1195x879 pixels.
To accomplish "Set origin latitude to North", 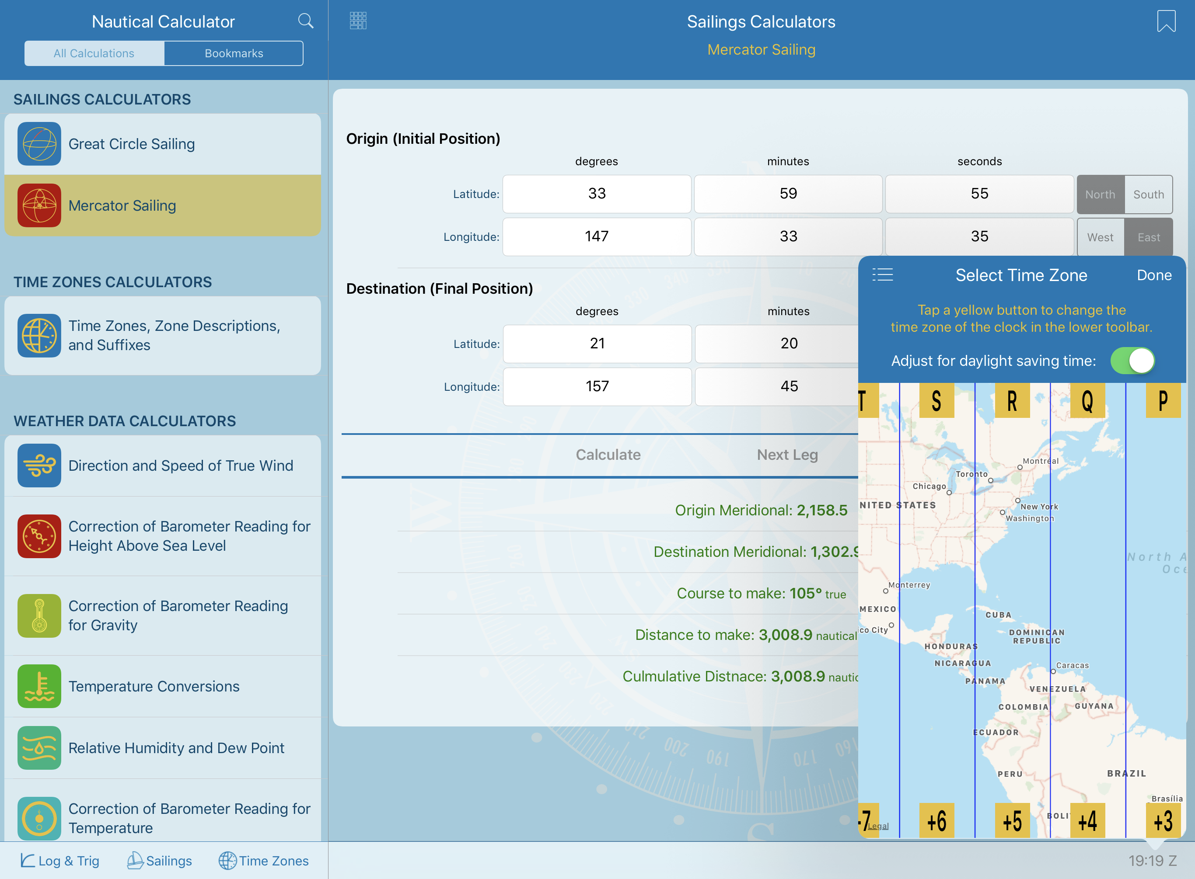I will 1100,194.
